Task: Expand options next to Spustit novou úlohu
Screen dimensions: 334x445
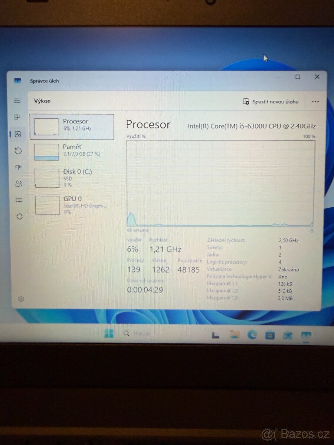Action: click(315, 101)
